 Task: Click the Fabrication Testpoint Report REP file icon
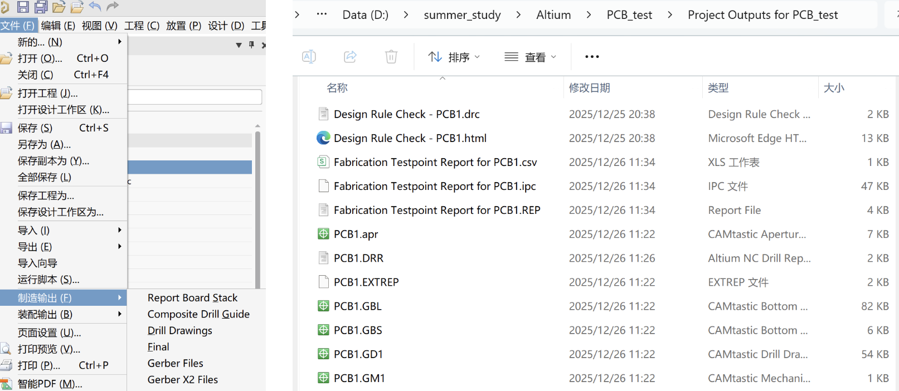click(x=323, y=210)
